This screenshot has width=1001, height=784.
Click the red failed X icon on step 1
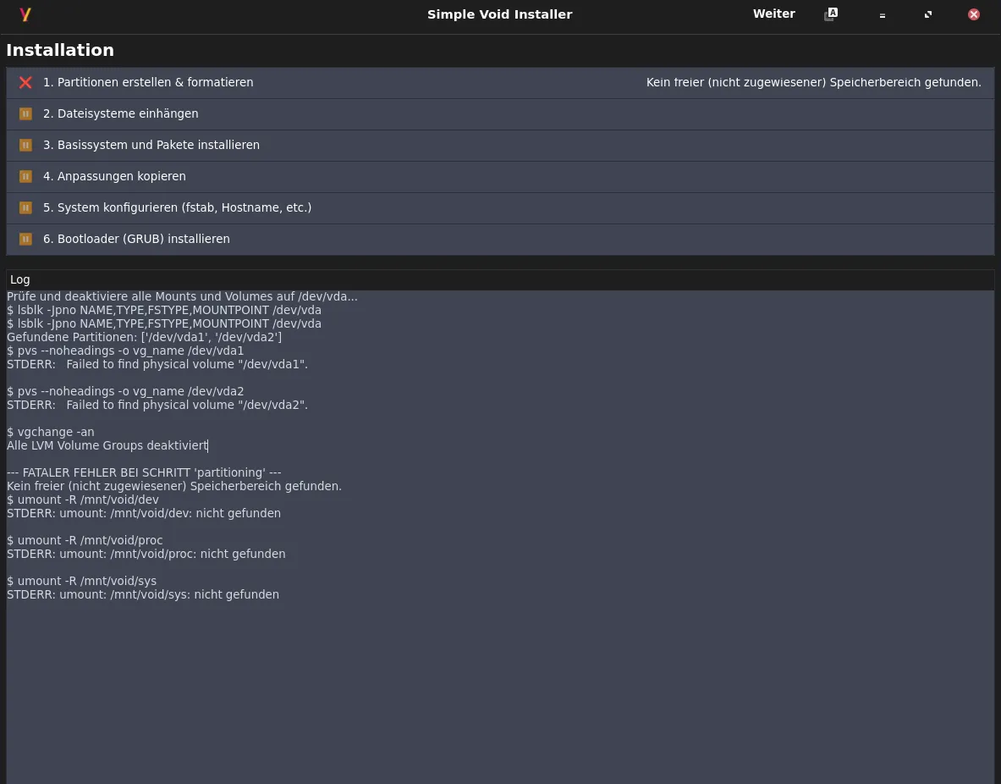25,82
